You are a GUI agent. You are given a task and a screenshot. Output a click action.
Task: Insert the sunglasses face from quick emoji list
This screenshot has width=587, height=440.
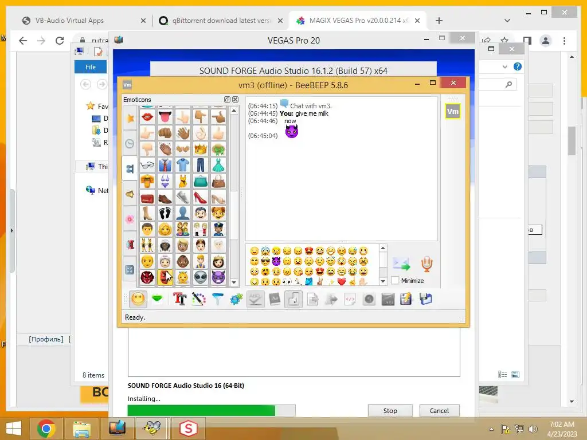point(265,261)
